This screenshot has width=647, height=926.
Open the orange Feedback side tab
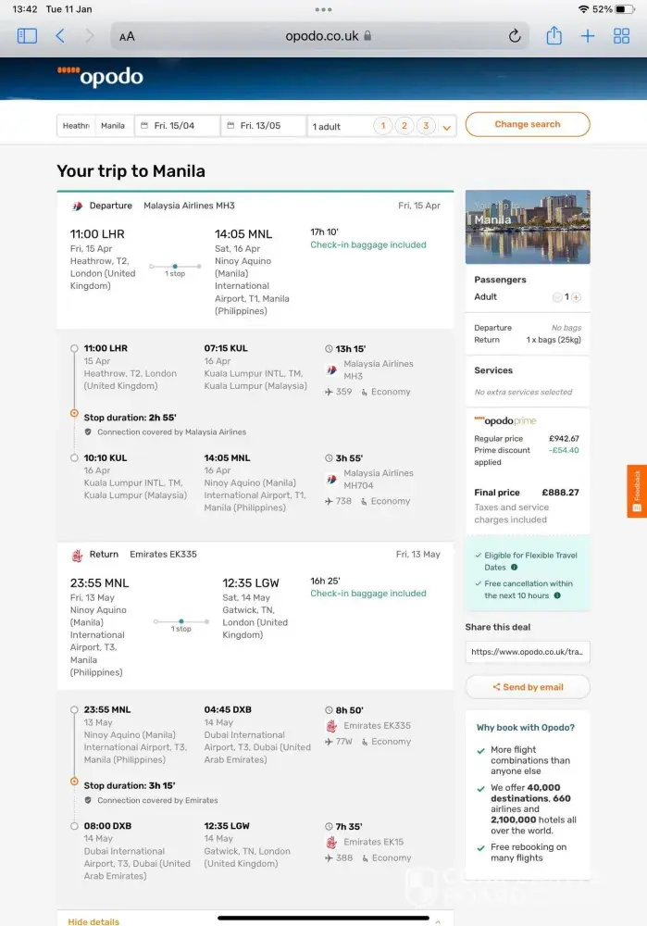coord(637,491)
